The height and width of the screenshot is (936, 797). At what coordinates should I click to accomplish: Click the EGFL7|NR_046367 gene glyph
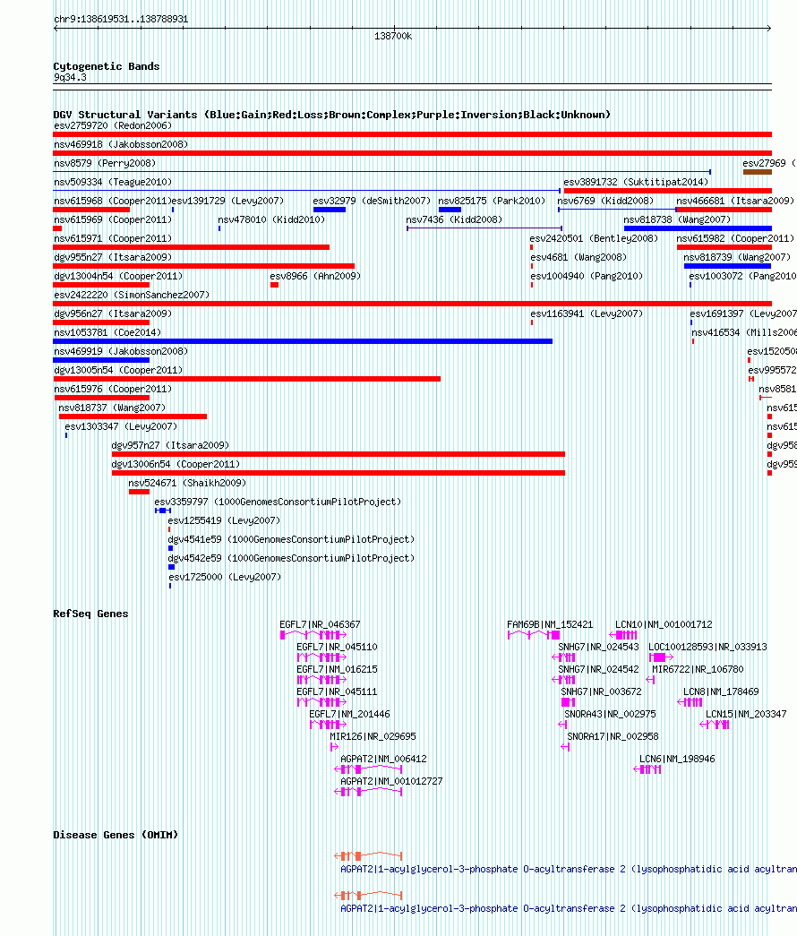(313, 635)
